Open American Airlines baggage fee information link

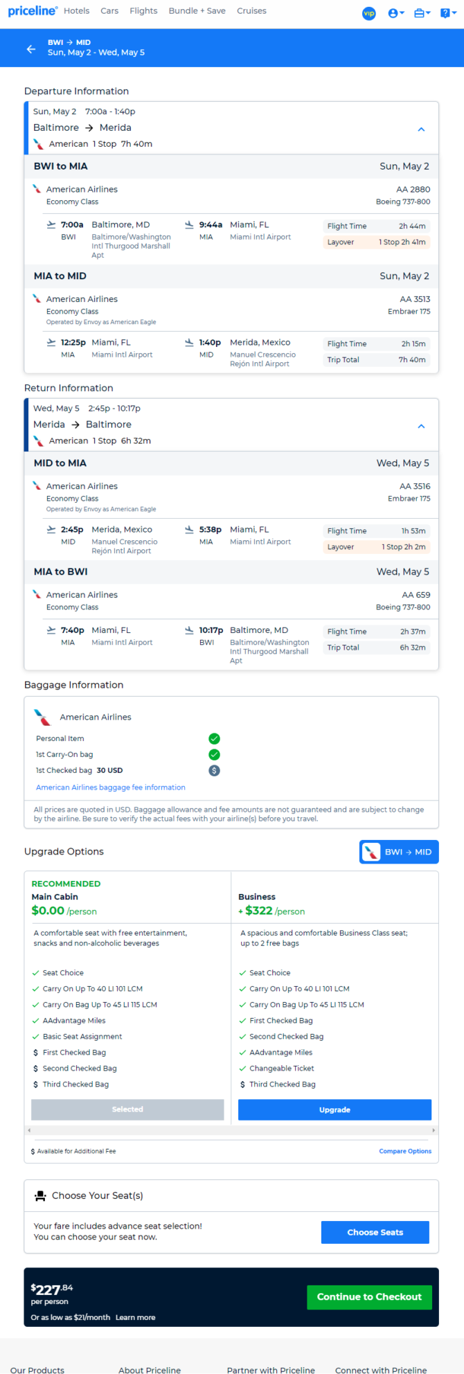[x=111, y=787]
